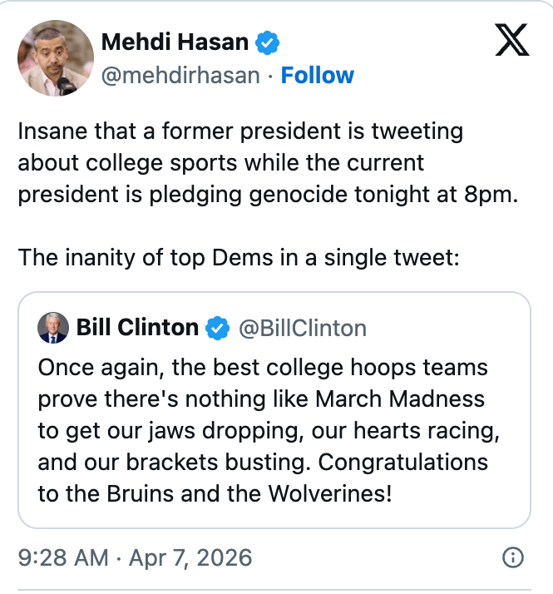The height and width of the screenshot is (594, 553).
Task: Click Bill Clinton's blue verified badge
Action: [218, 328]
